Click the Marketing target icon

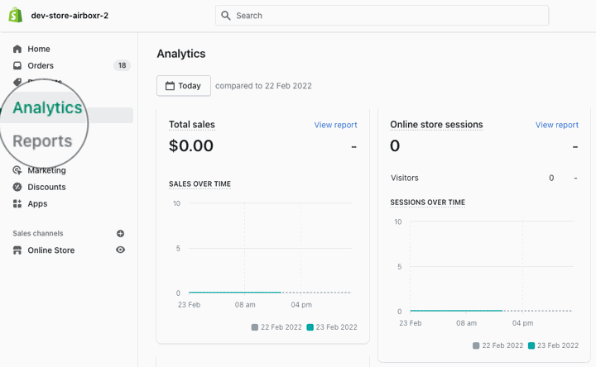click(x=17, y=170)
